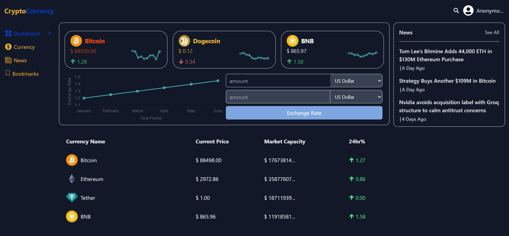The height and width of the screenshot is (236, 509).
Task: Click the $ 88500.00 Bitcoin price
Action: pos(83,51)
